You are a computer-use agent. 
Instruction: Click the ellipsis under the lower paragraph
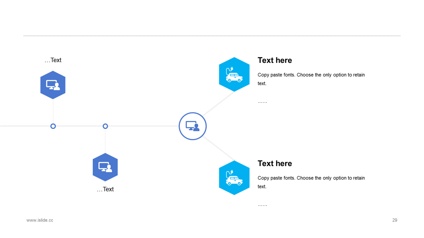point(262,205)
